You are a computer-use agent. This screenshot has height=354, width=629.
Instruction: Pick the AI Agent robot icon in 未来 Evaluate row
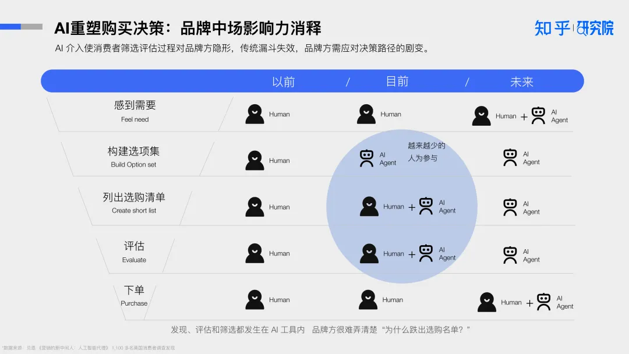tap(510, 255)
